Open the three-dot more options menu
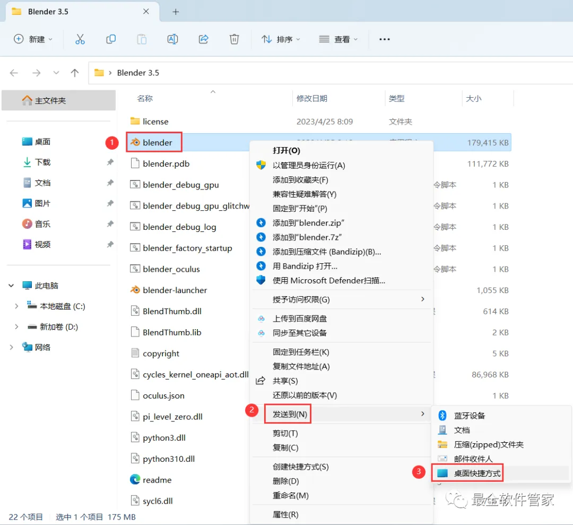 385,39
